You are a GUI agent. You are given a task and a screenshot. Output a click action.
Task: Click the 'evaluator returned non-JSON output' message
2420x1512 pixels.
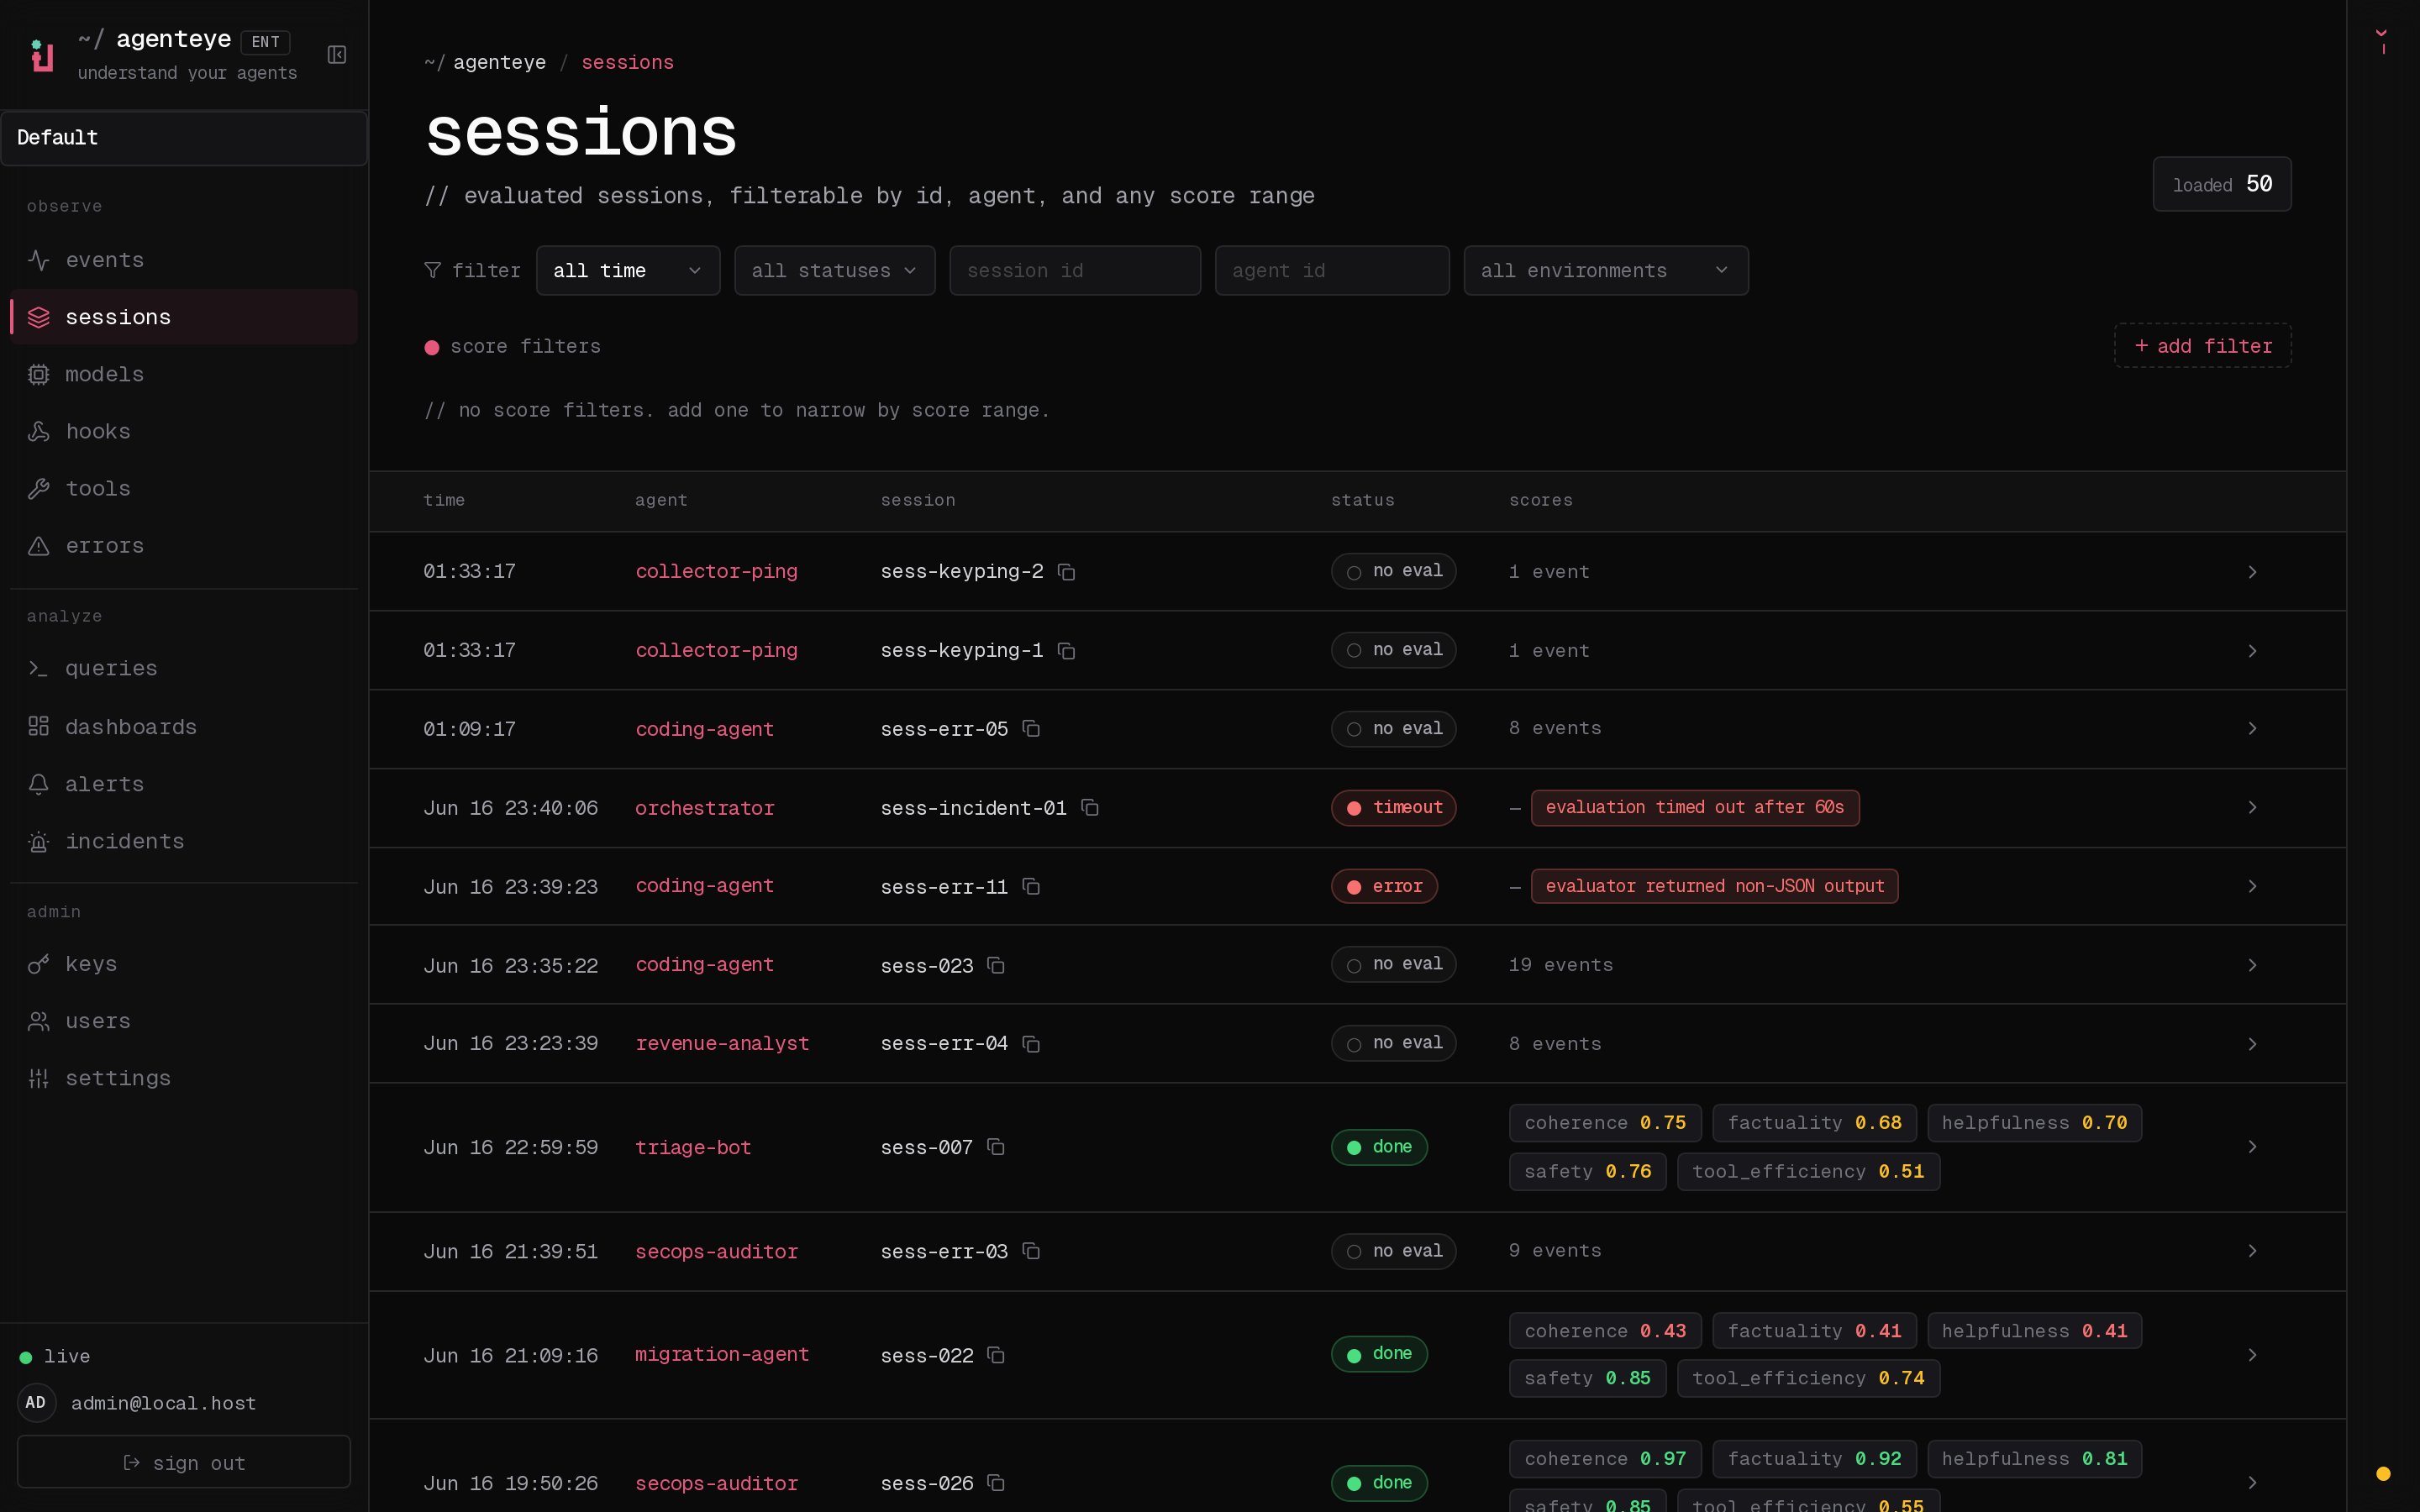1714,886
